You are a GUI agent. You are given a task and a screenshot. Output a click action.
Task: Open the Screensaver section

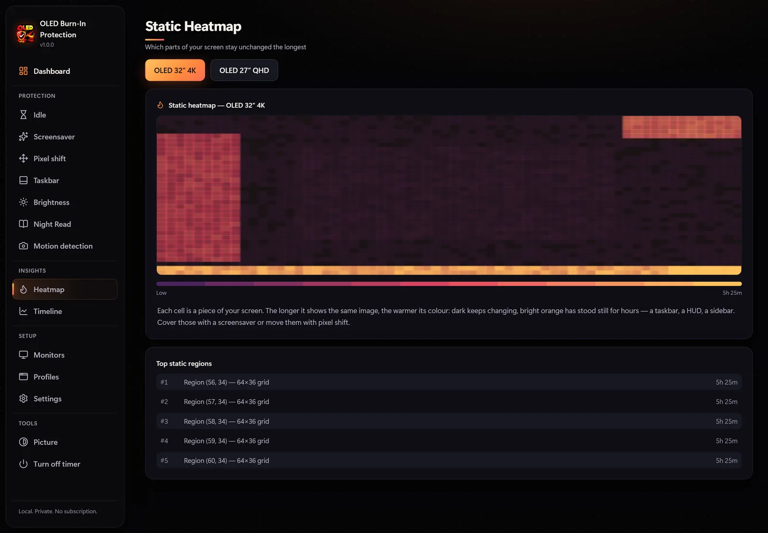point(65,137)
